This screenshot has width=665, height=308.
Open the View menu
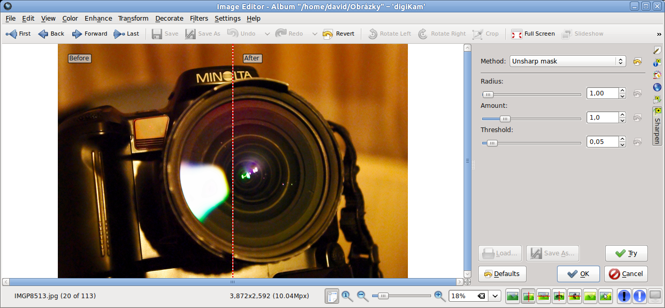tap(48, 18)
